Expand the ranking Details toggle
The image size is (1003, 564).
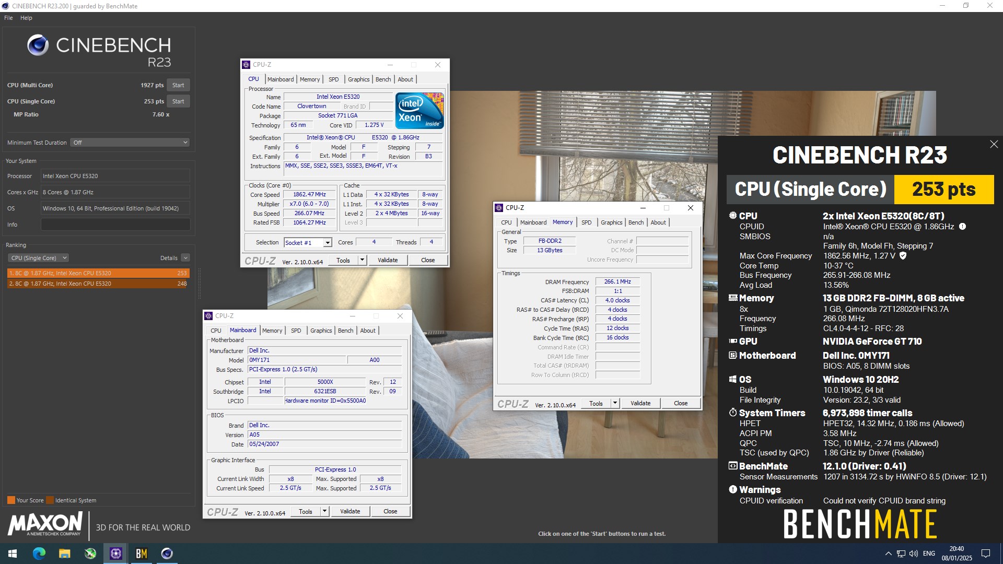point(185,258)
